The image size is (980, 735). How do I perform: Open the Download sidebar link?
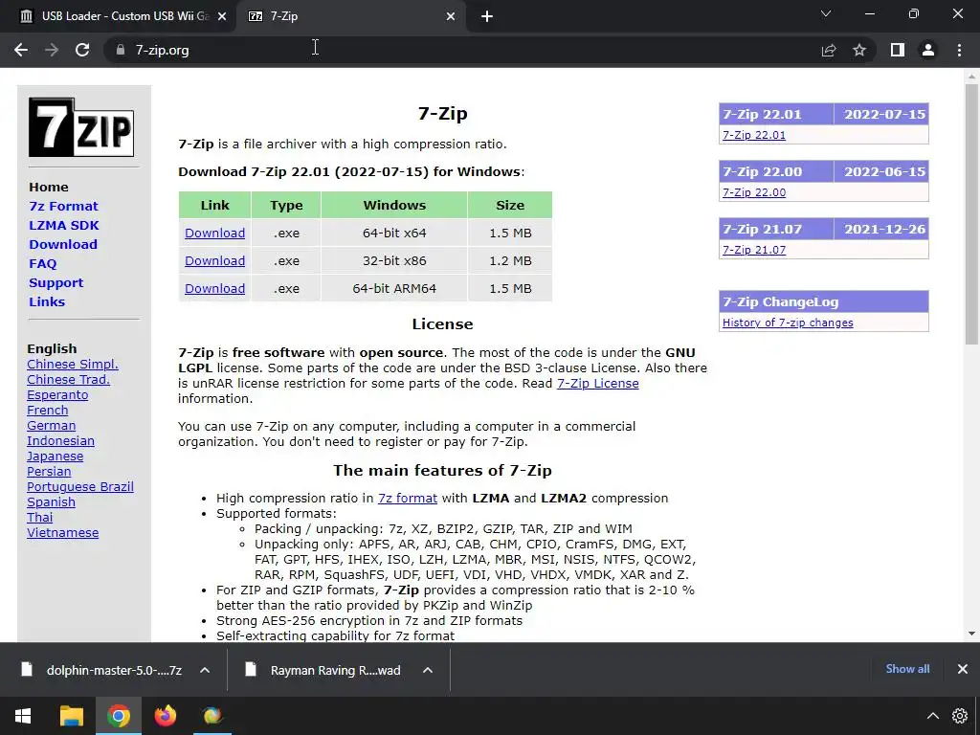click(x=63, y=244)
